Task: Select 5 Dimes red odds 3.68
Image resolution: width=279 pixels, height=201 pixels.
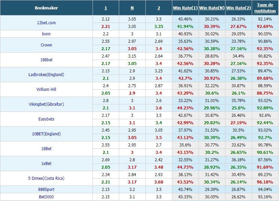Action: pos(159,182)
